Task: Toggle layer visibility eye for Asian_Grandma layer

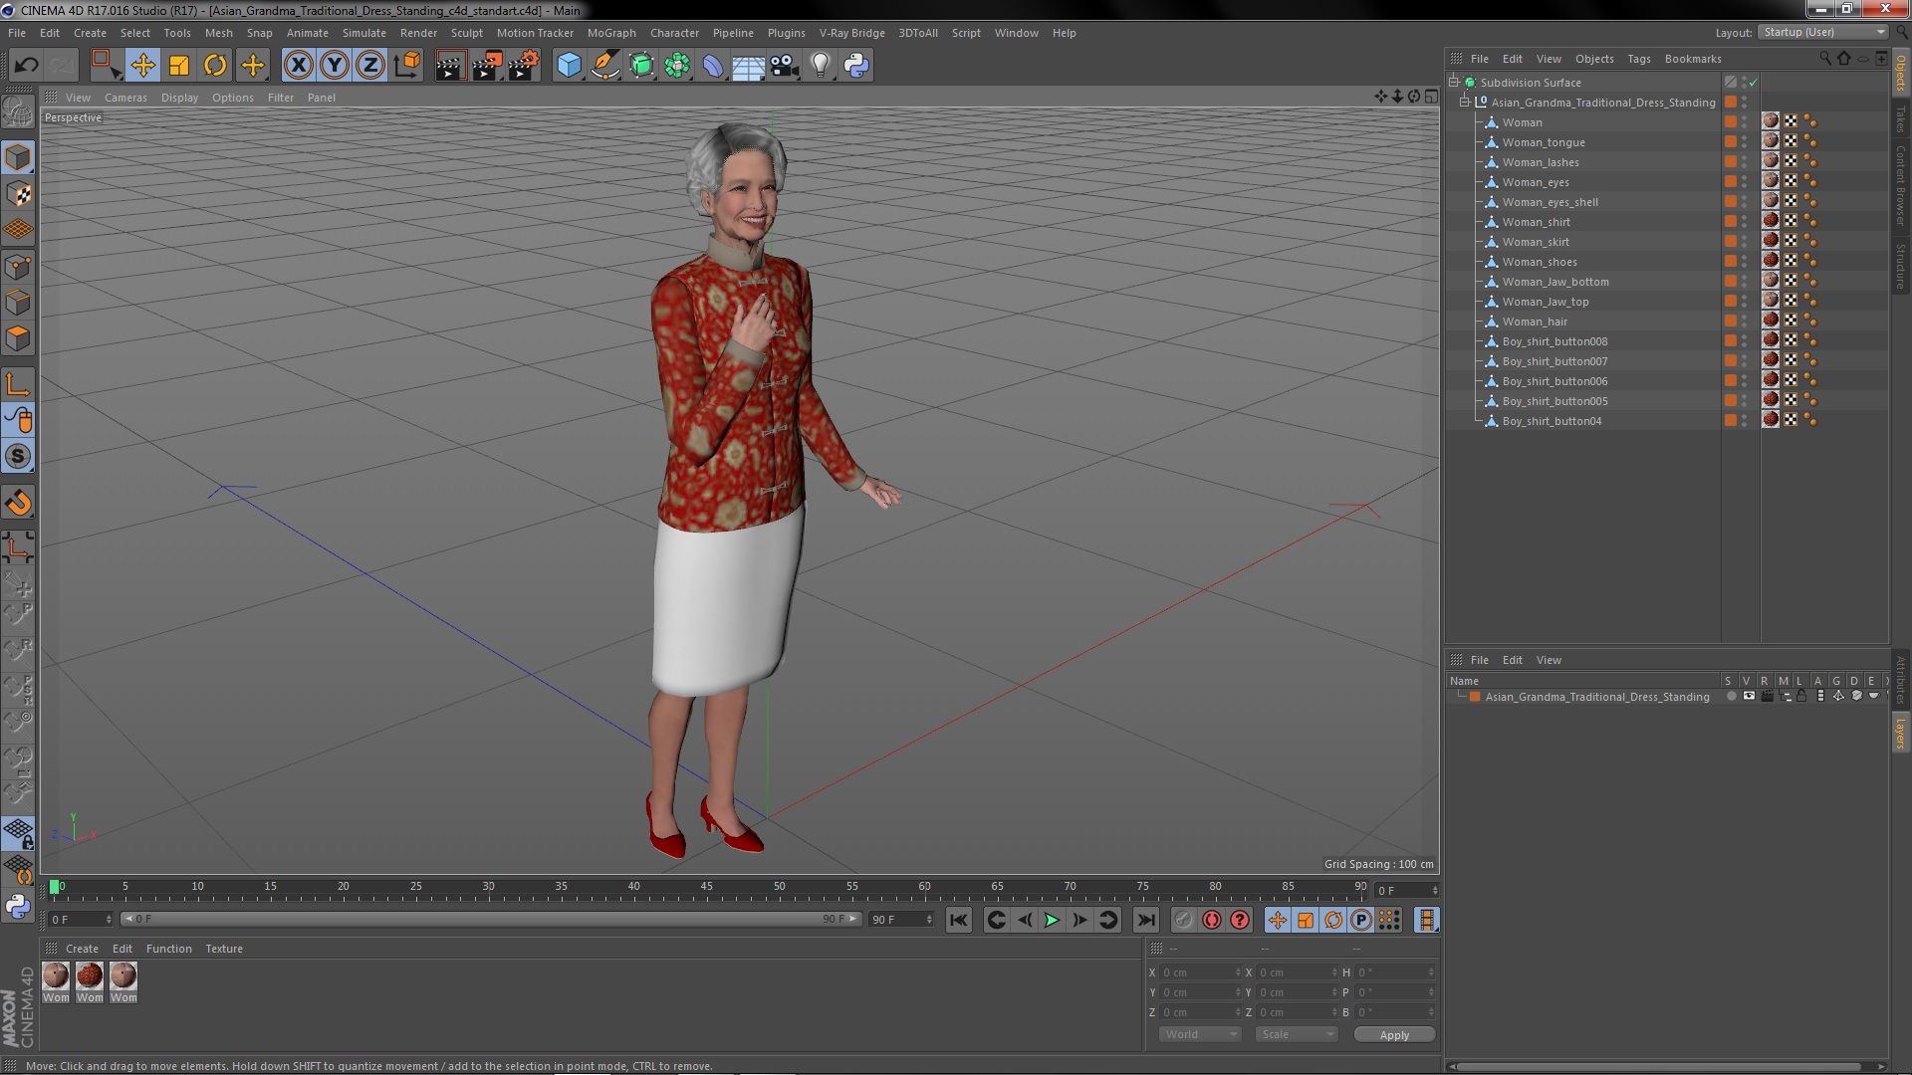Action: [1749, 697]
